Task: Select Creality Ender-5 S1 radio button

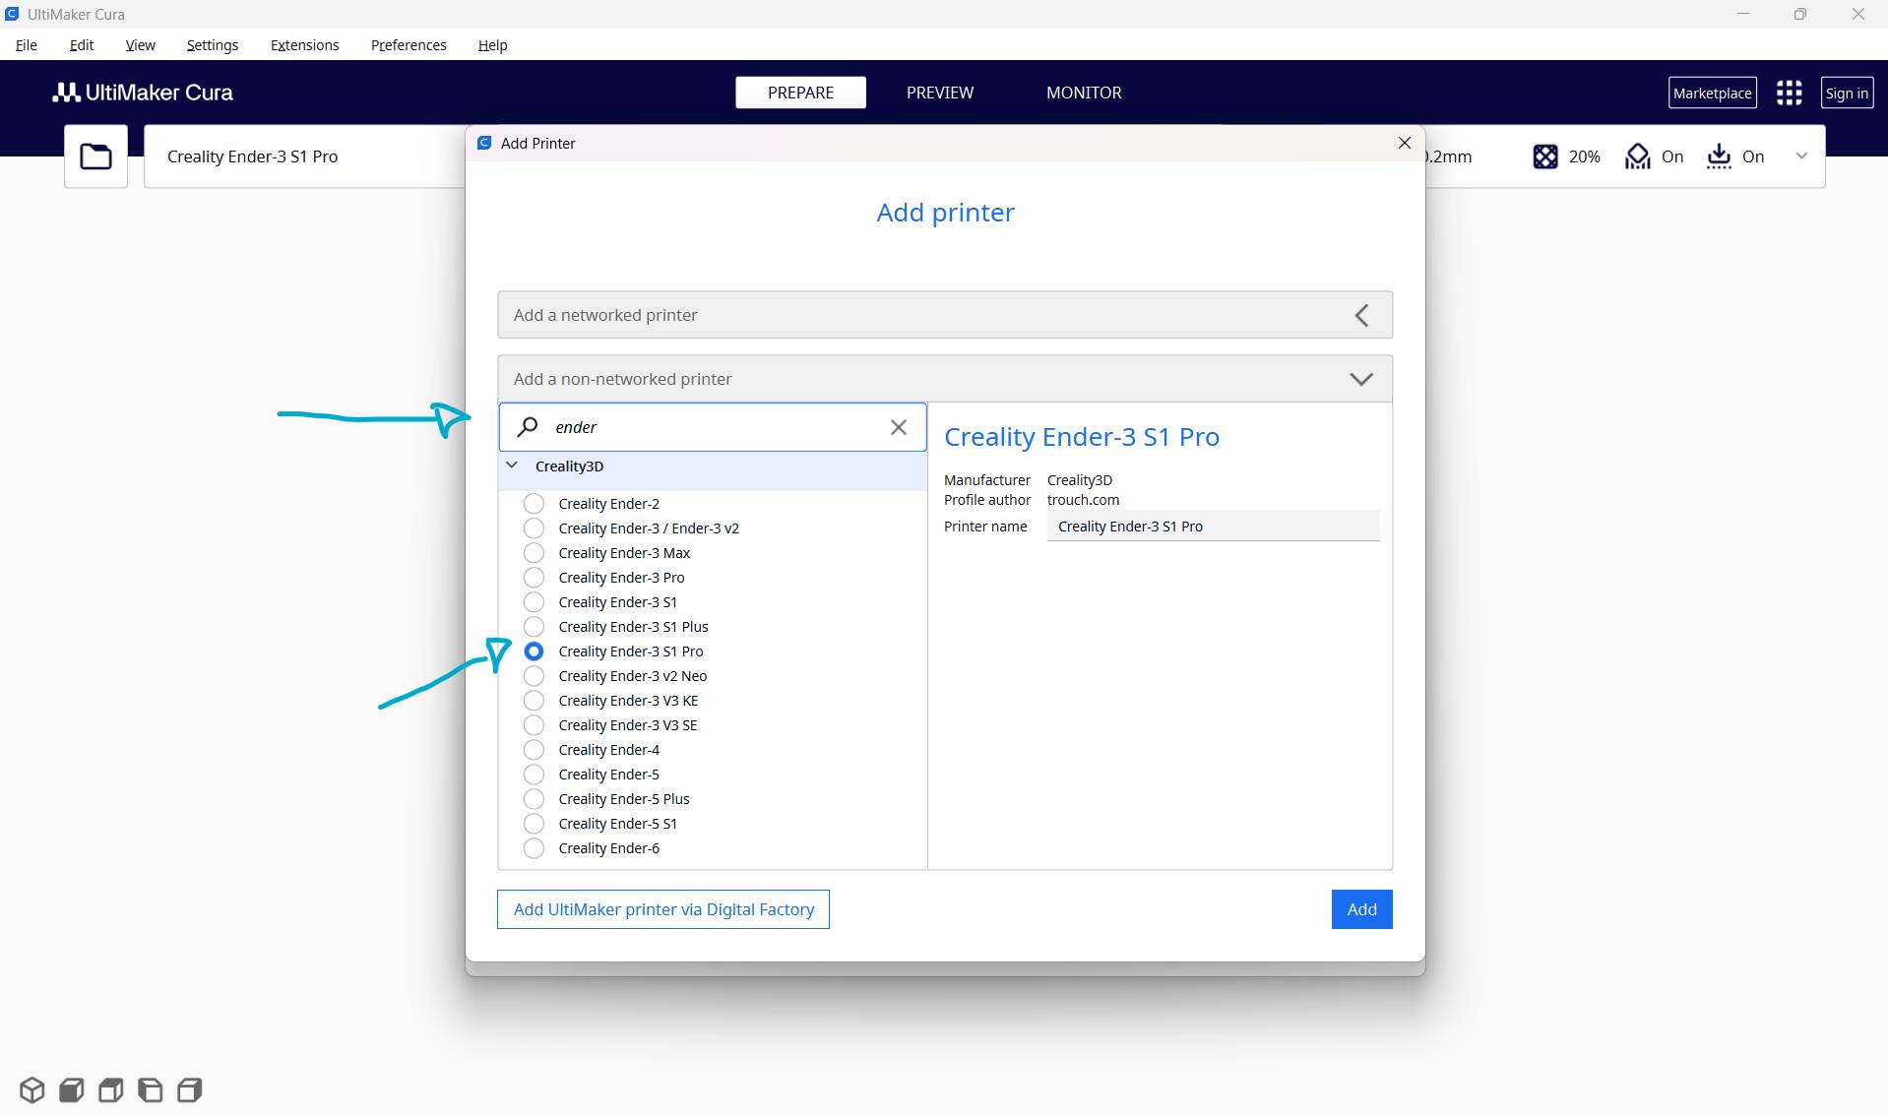Action: [x=534, y=824]
